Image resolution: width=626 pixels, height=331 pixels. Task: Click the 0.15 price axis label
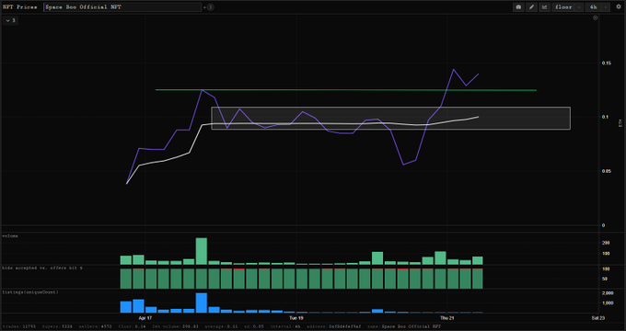coord(607,63)
